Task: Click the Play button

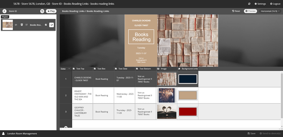Action: click(51, 11)
